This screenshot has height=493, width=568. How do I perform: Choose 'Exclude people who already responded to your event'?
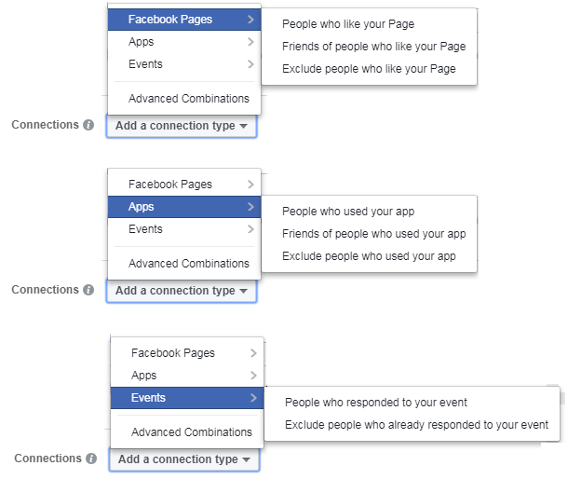[416, 425]
